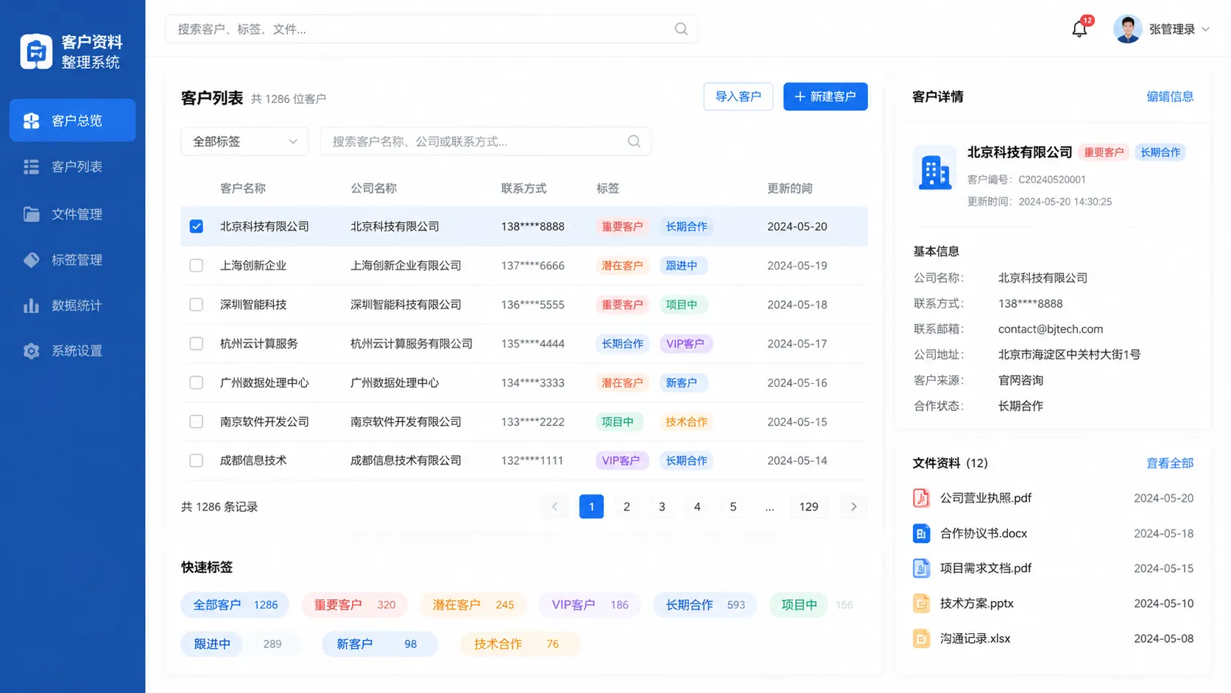Open notifications via the bell icon

point(1079,29)
